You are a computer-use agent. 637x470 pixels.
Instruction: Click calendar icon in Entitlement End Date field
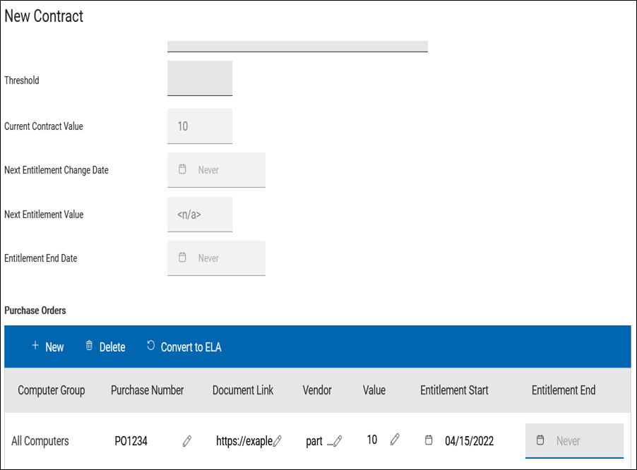(x=182, y=257)
